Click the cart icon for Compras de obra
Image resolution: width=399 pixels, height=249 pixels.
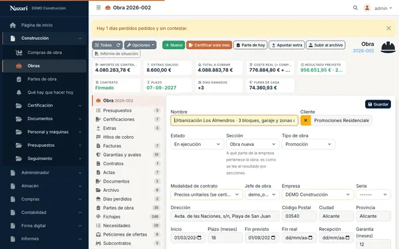pyautogui.click(x=19, y=52)
